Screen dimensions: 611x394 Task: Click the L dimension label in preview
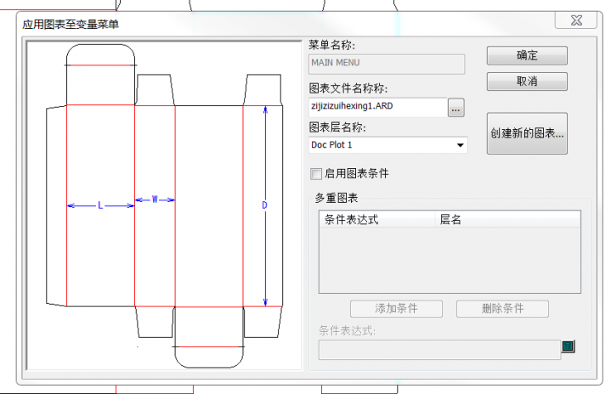[x=100, y=205]
